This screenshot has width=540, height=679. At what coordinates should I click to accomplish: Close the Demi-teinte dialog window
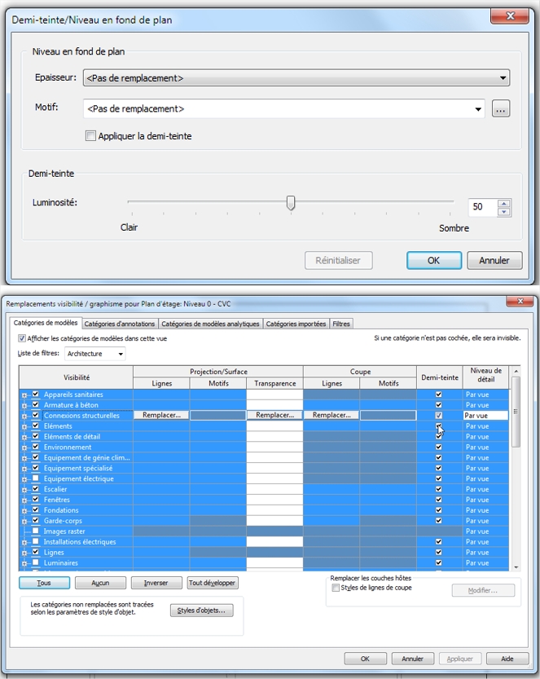(x=511, y=17)
